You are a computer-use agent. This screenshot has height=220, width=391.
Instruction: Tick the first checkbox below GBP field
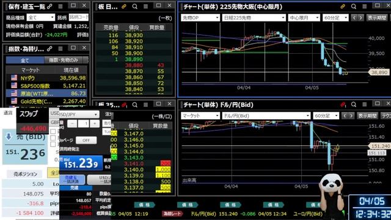[x=53, y=131]
